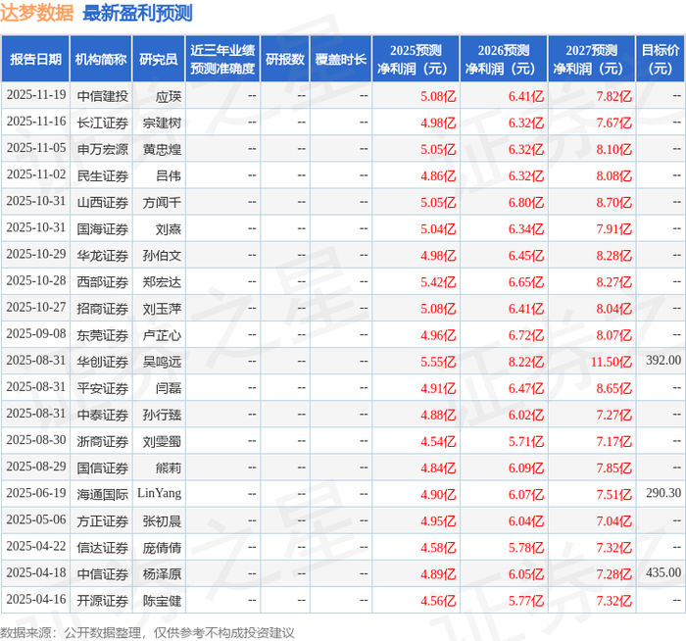Viewport: 686px width, 641px height.
Task: Click the 研报数 column header
Action: point(285,59)
